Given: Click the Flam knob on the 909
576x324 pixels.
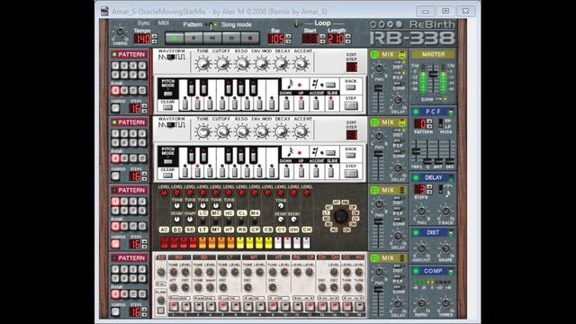Looking at the screenshot, I should [x=161, y=301].
